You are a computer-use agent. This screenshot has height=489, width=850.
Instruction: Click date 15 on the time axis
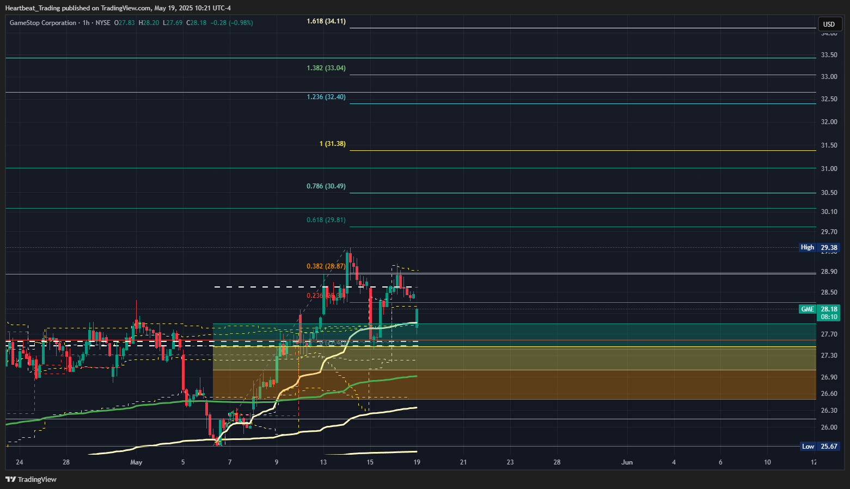370,462
